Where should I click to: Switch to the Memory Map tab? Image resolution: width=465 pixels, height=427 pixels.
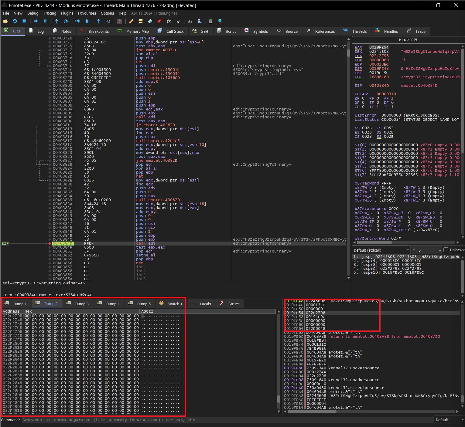tap(133, 31)
